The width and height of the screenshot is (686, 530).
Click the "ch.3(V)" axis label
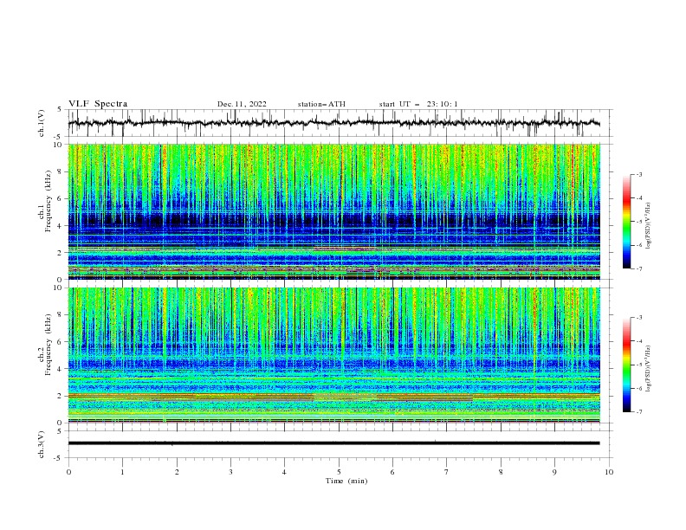(x=42, y=444)
